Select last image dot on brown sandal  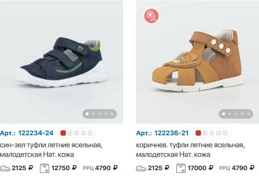click(x=248, y=114)
